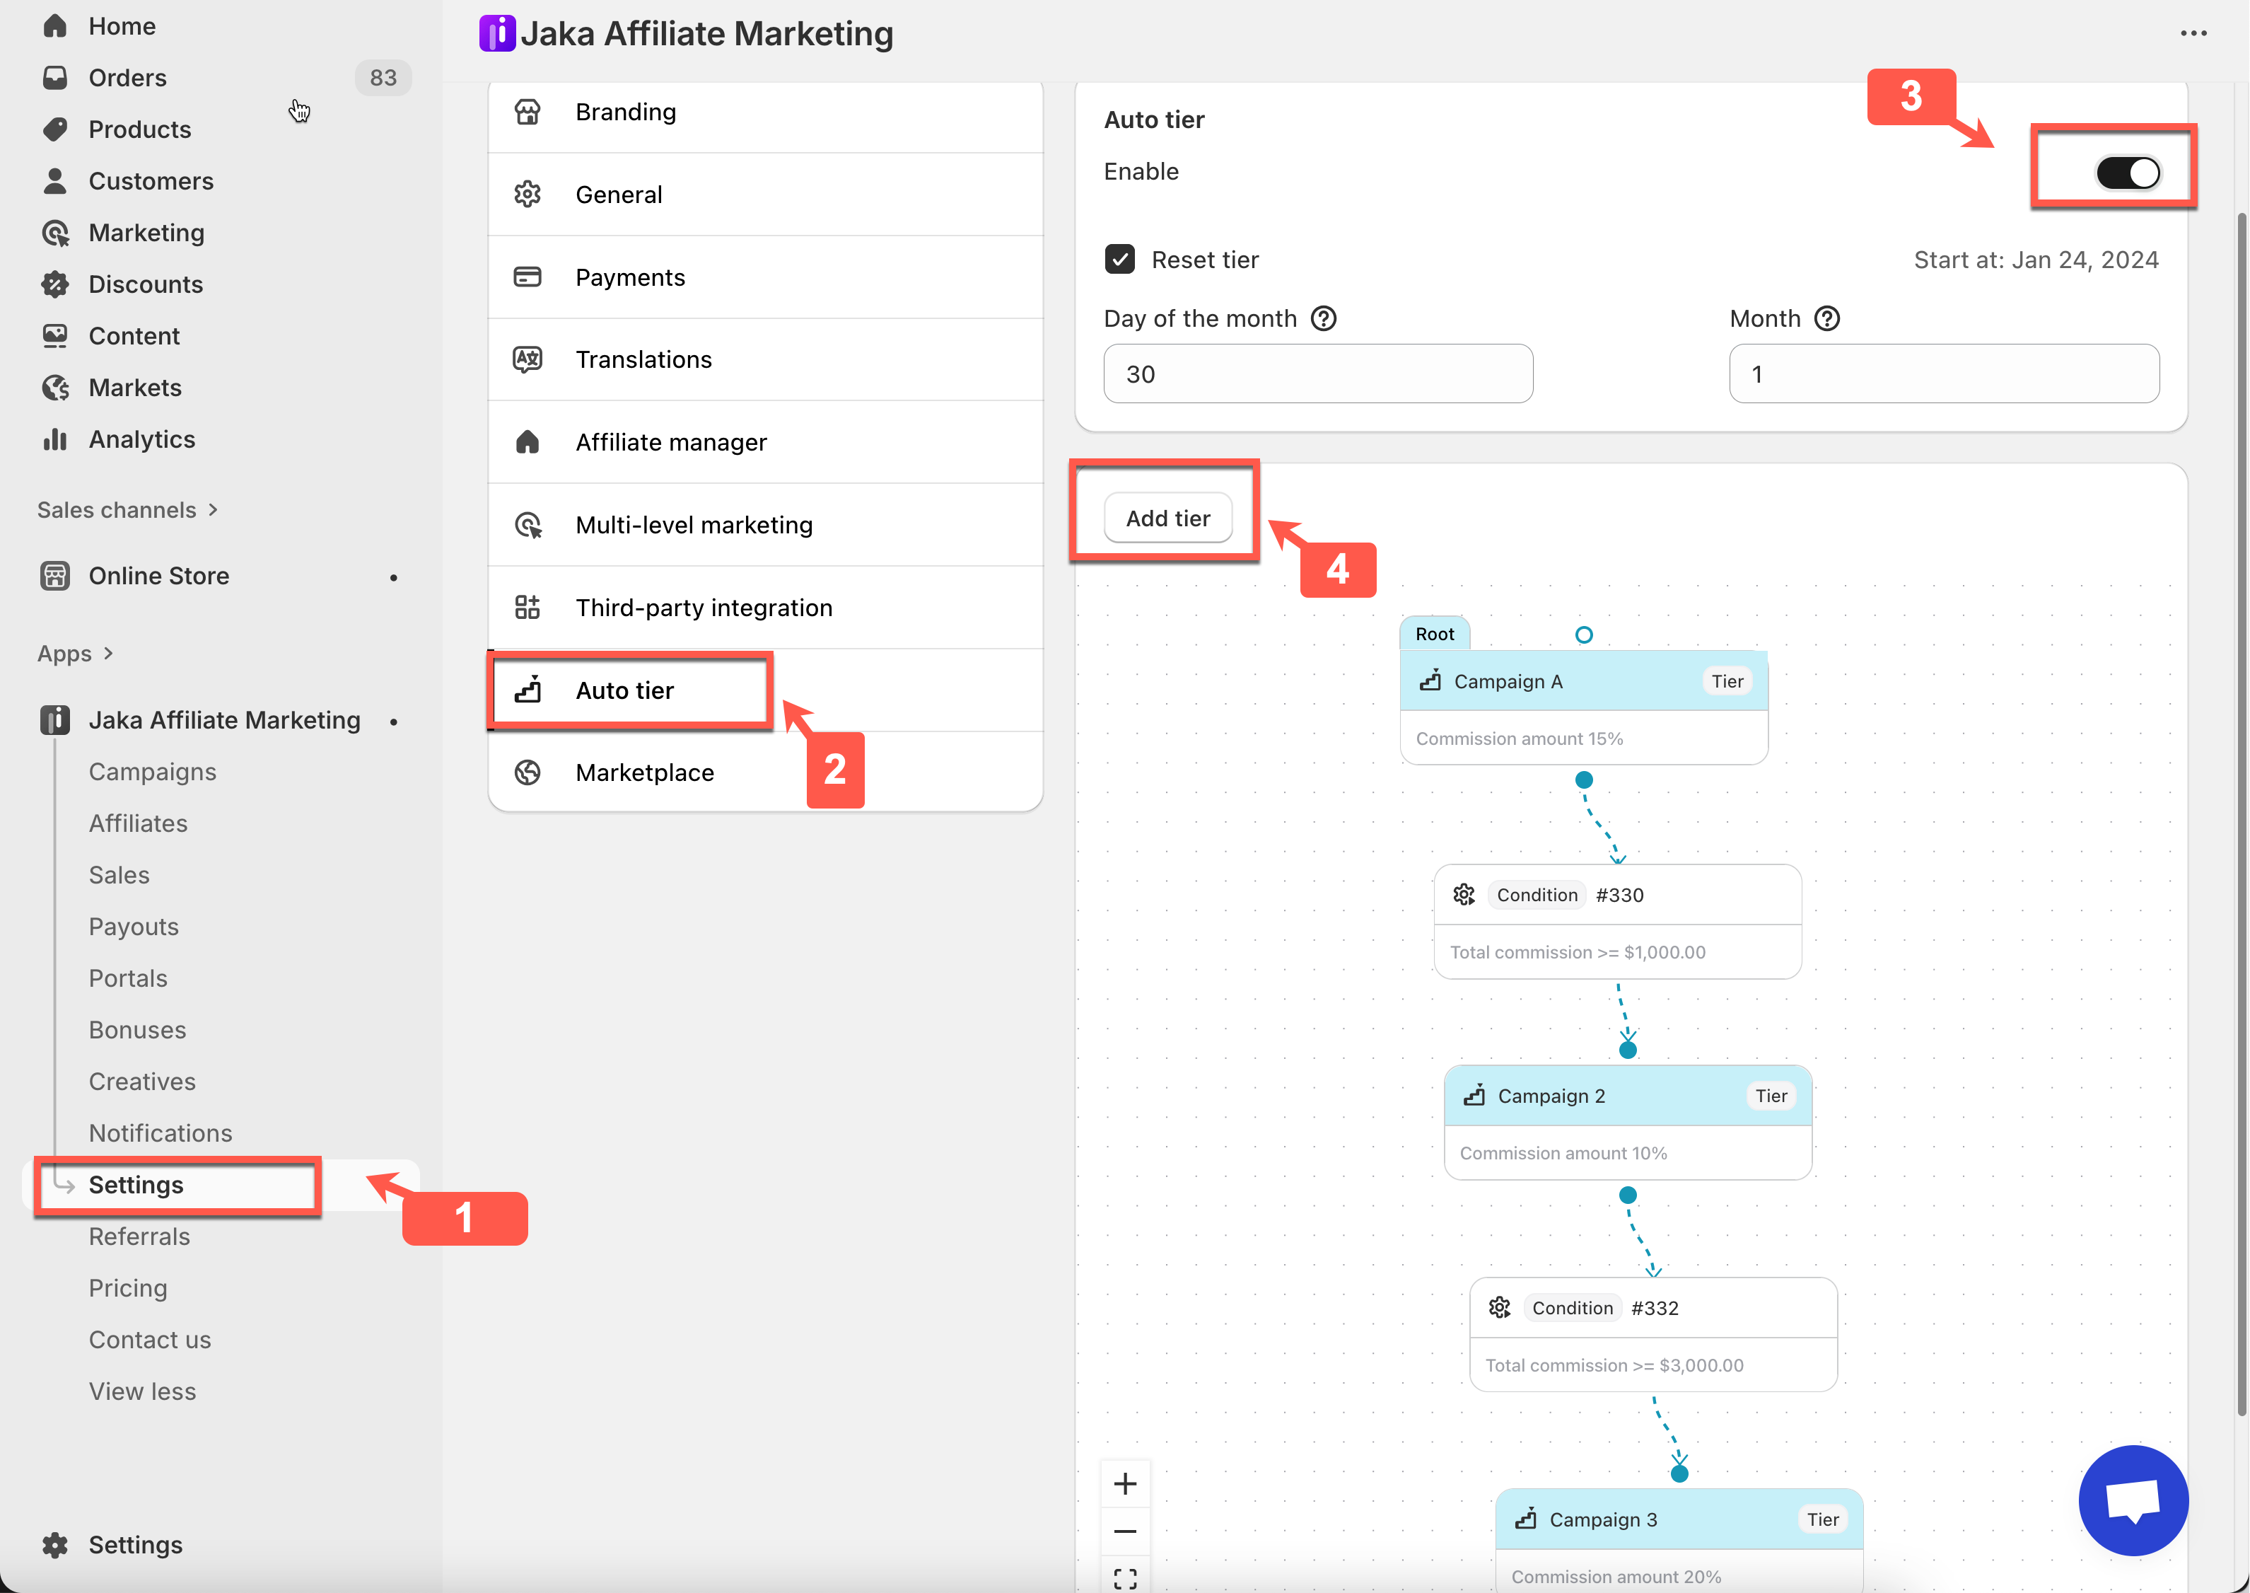Click the Add tier button
The image size is (2250, 1593).
pyautogui.click(x=1167, y=518)
